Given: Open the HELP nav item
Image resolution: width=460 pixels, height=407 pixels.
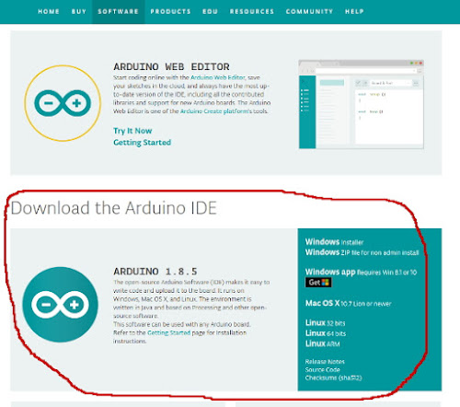Looking at the screenshot, I should 354,12.
